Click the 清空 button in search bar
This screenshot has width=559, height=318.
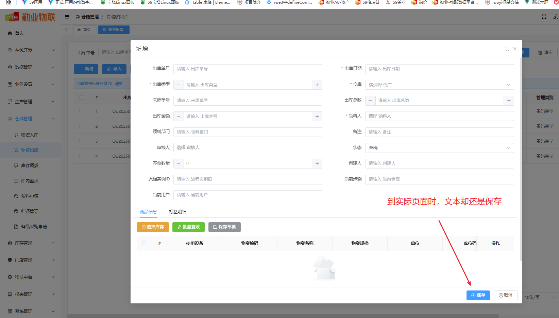pos(545,53)
